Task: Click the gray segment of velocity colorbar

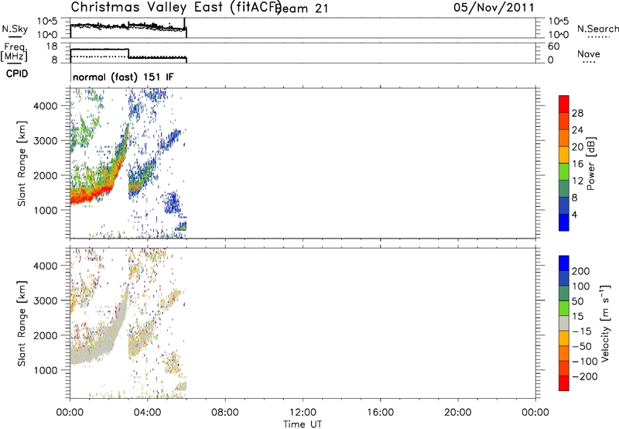Action: pos(564,323)
